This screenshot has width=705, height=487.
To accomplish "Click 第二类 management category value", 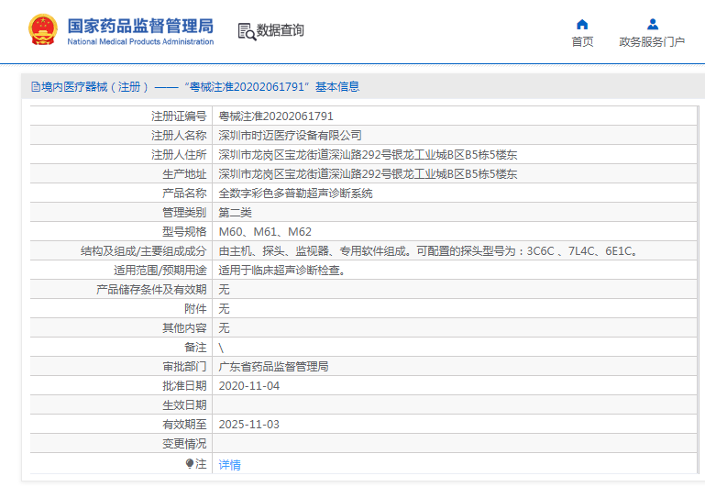I will pyautogui.click(x=235, y=213).
